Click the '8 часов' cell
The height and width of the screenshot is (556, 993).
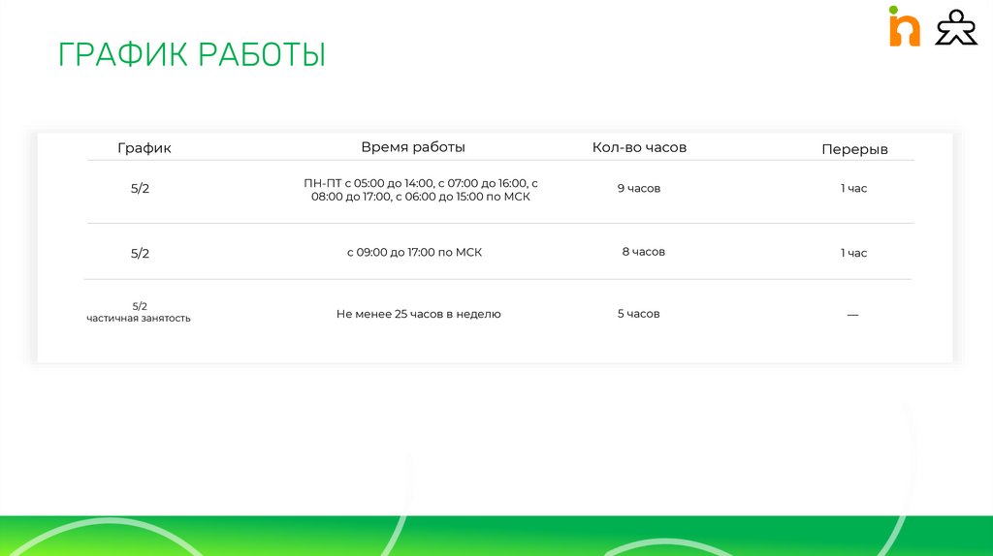coord(644,252)
